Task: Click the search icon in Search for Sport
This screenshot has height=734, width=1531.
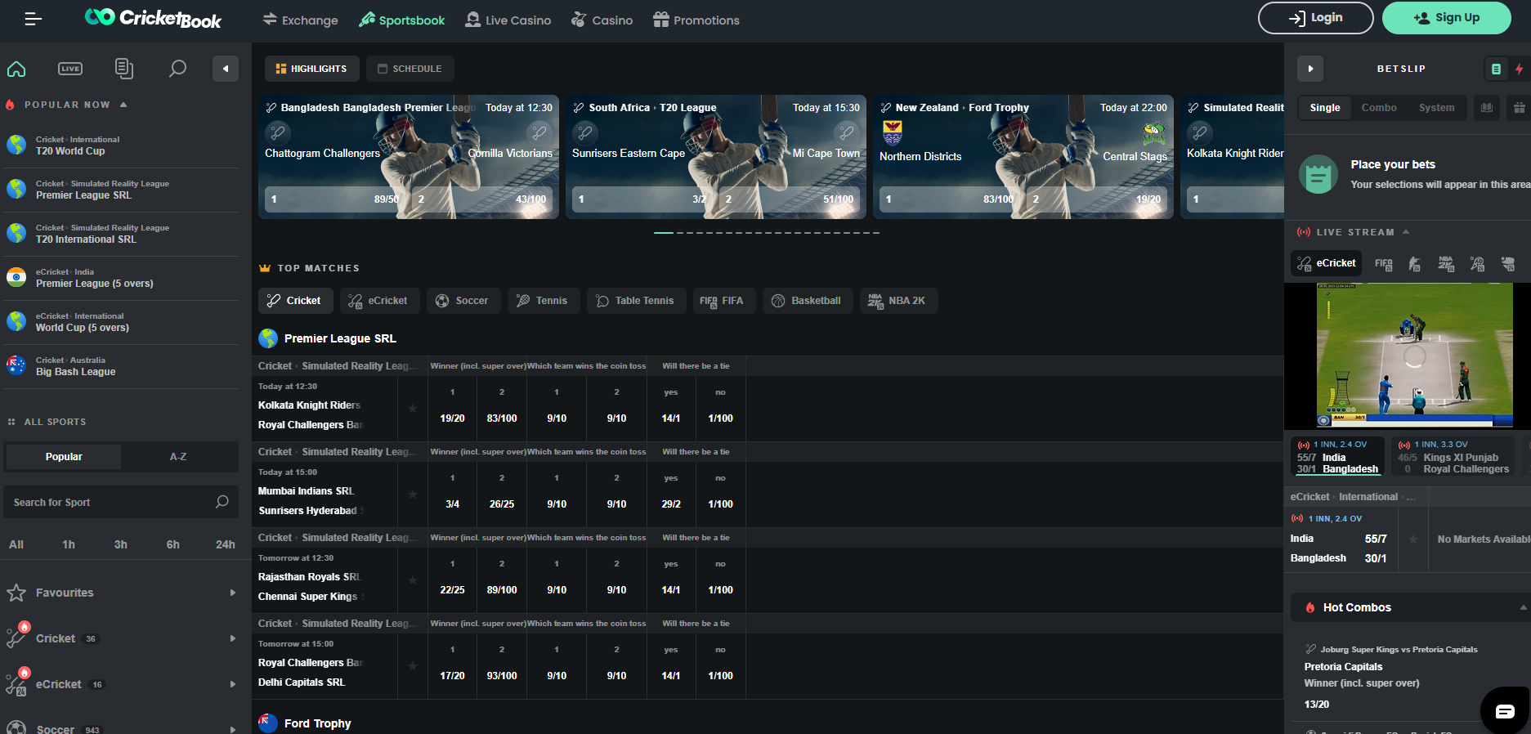Action: 222,502
